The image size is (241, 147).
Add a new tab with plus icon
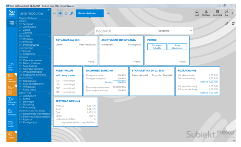(108, 13)
